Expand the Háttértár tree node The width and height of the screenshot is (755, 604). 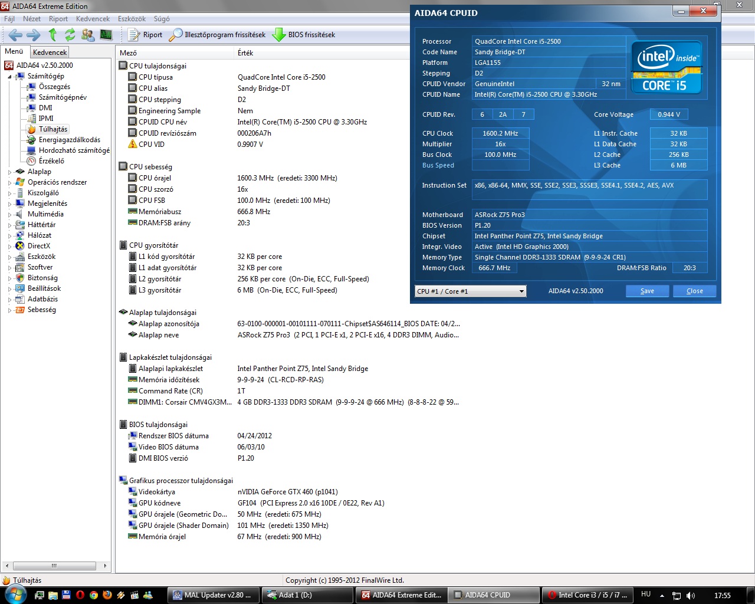(9, 225)
